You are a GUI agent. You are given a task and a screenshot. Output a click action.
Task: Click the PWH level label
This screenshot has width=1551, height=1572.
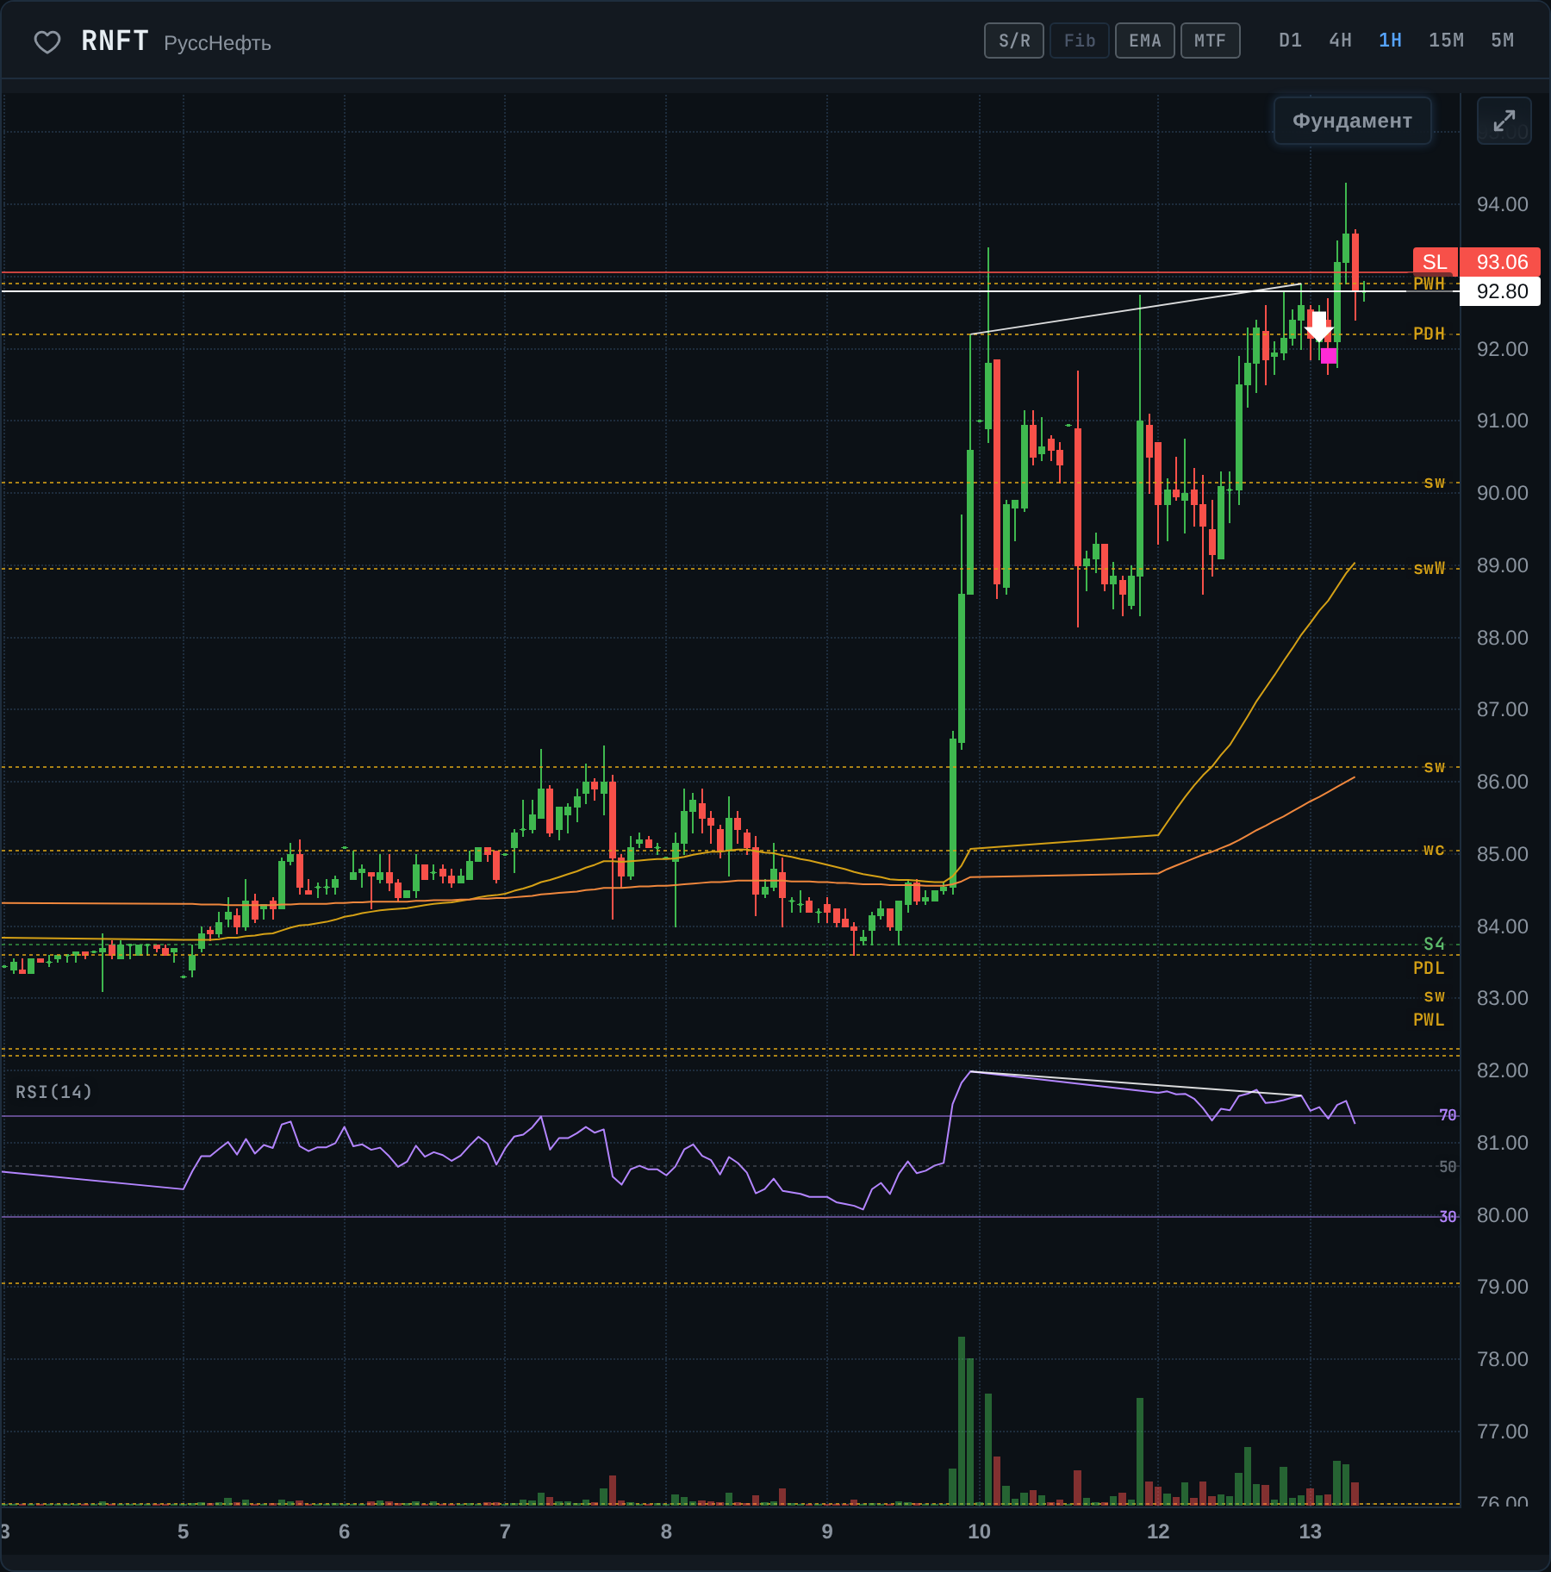click(1429, 284)
